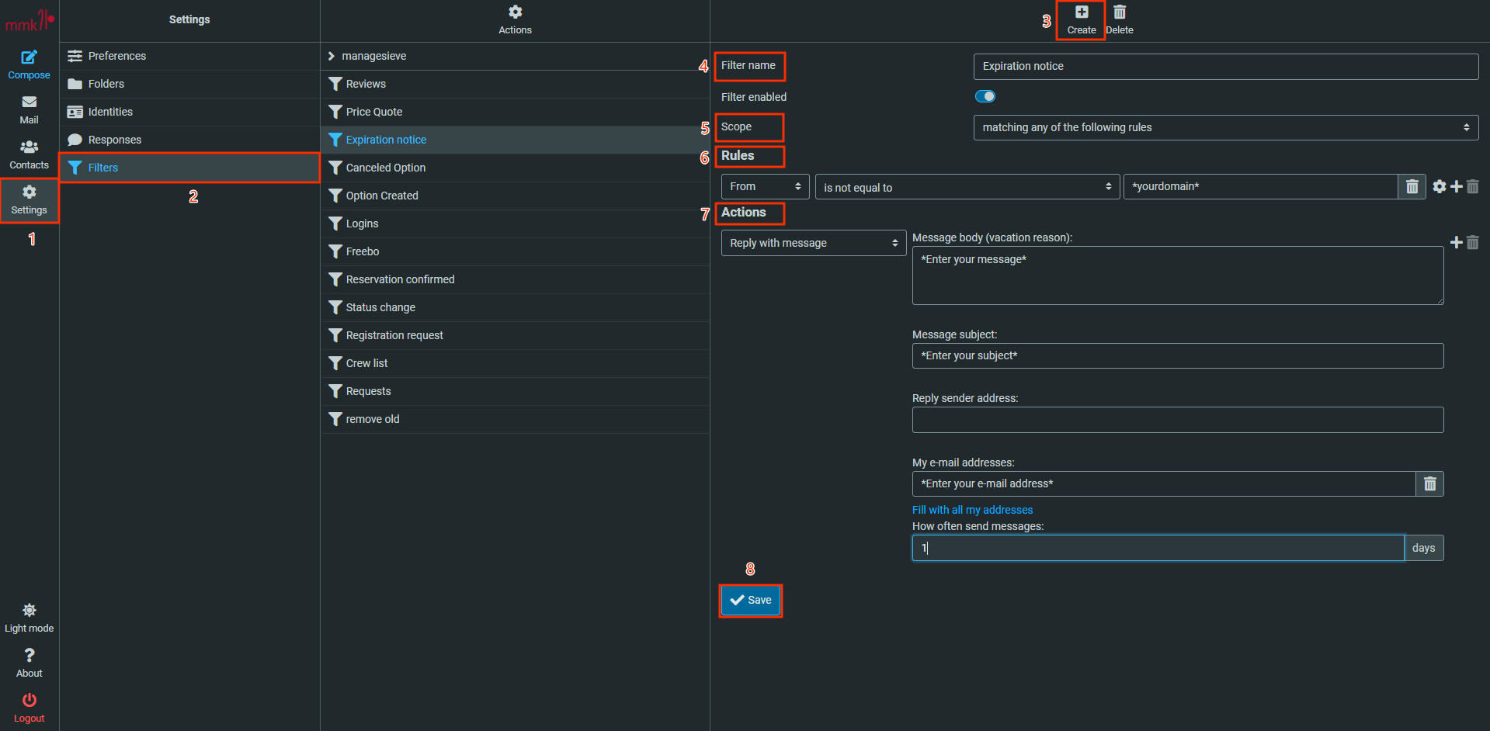Open the 'Reply with message' action dropdown
This screenshot has height=731, width=1490.
point(813,243)
